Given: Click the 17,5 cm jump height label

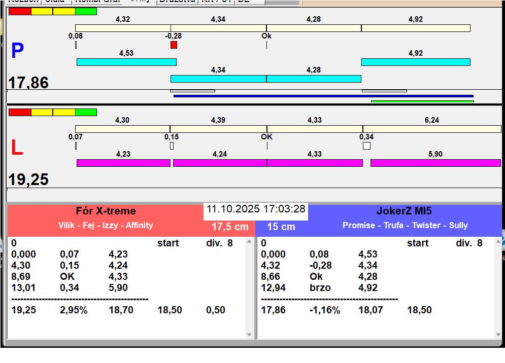Looking at the screenshot, I should (230, 227).
